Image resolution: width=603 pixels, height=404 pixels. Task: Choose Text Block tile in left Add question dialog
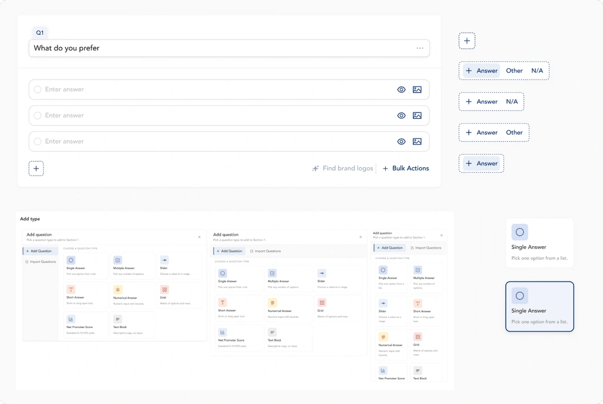(x=132, y=324)
